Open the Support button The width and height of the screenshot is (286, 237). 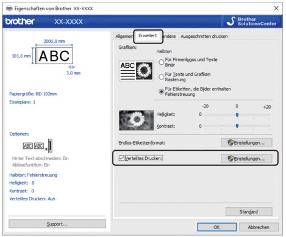pyautogui.click(x=57, y=224)
